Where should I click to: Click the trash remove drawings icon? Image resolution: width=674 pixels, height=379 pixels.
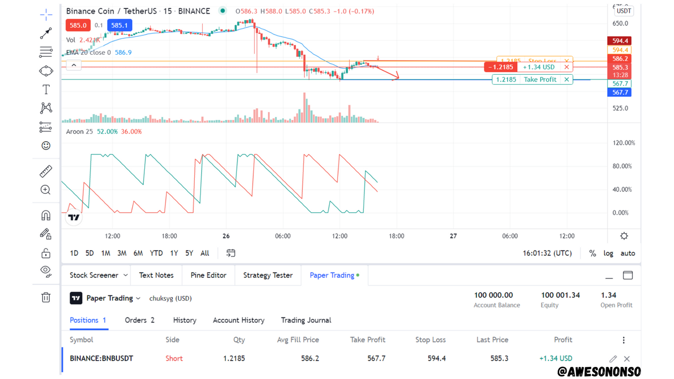point(46,297)
